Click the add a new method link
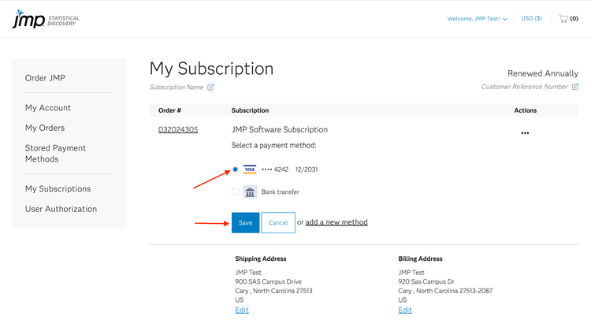This screenshot has height=320, width=591. point(336,222)
